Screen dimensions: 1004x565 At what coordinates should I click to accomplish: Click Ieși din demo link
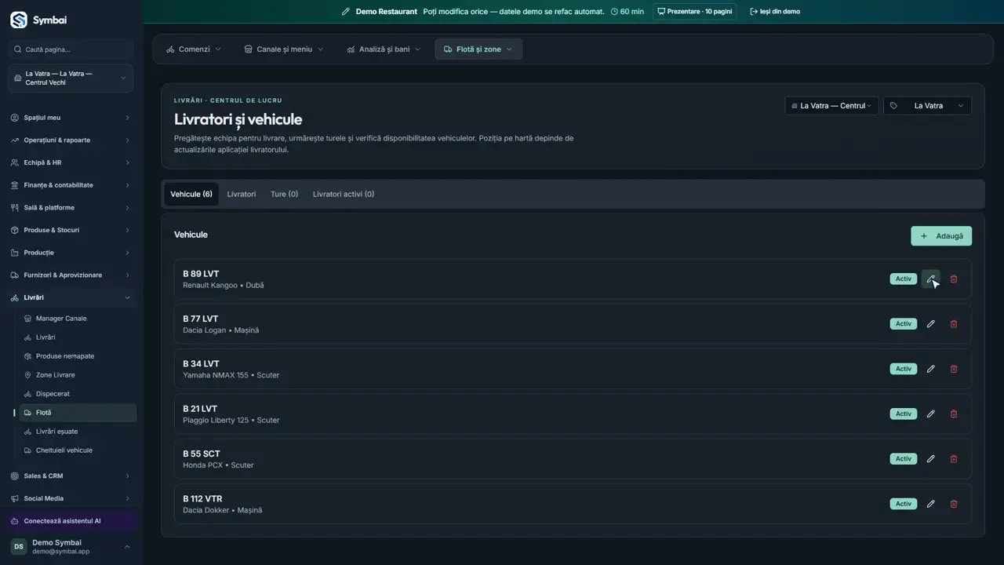tap(775, 12)
